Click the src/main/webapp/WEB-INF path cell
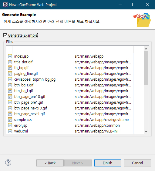Screen dimensions: 155x171 (x=97, y=131)
